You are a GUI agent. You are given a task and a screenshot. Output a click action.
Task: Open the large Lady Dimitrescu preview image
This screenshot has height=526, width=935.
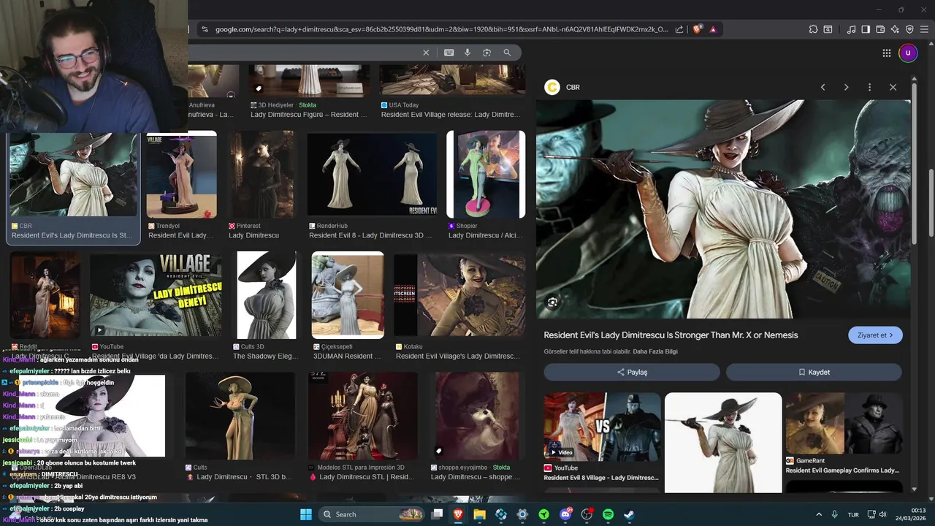coord(723,209)
